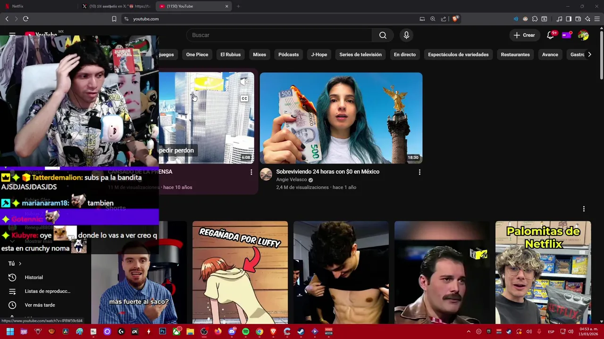Open the browser main menu
The width and height of the screenshot is (604, 339).
pyautogui.click(x=597, y=19)
